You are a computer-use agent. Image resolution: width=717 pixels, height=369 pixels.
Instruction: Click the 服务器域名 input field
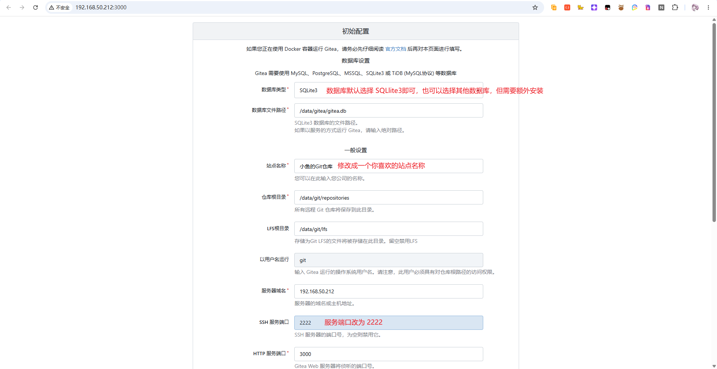pyautogui.click(x=388, y=291)
